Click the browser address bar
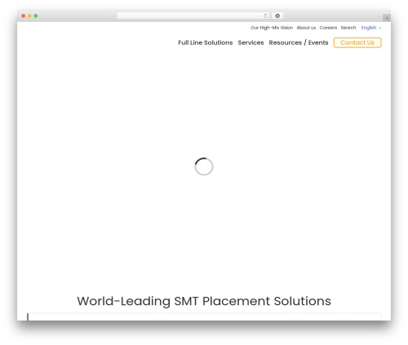Viewport: 408px width, 345px height. click(193, 16)
